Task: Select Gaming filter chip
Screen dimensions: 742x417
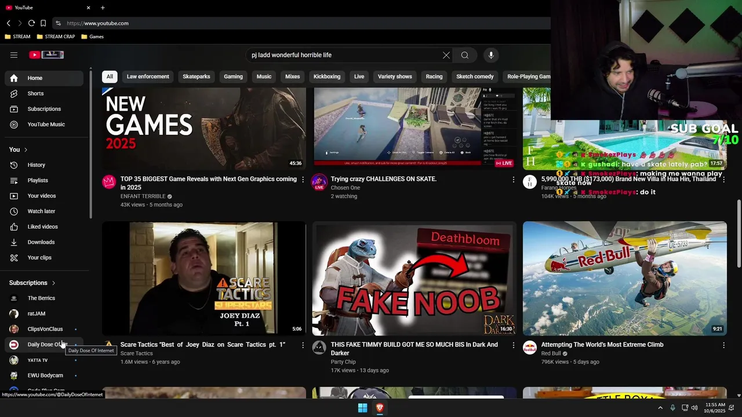Action: pos(233,76)
